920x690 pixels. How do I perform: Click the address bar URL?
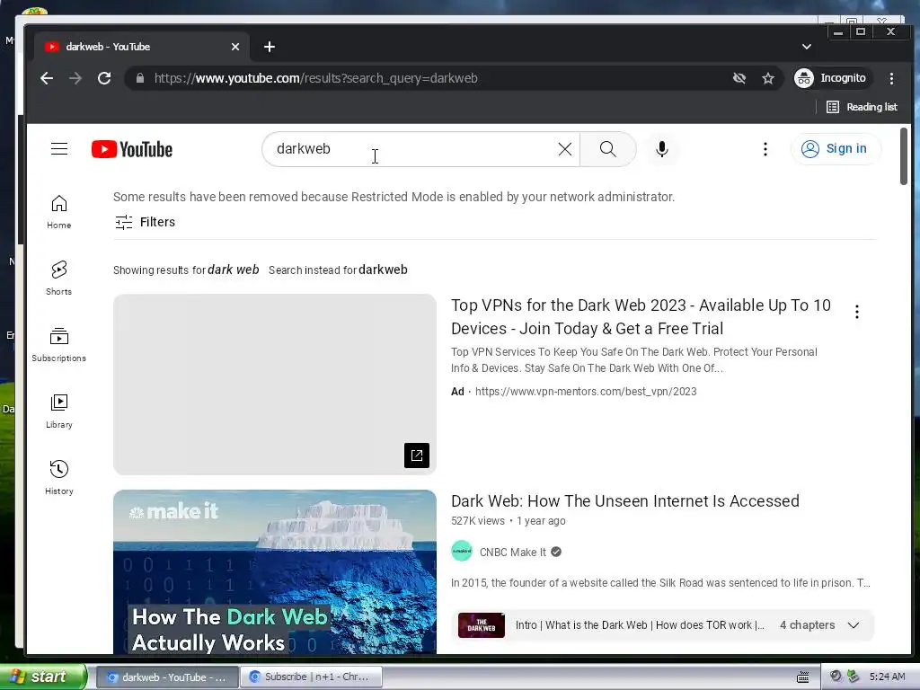coord(315,78)
